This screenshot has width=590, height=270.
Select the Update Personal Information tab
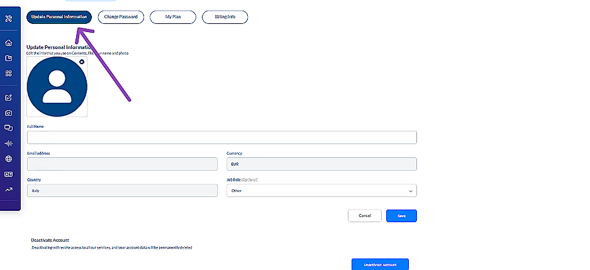(59, 17)
